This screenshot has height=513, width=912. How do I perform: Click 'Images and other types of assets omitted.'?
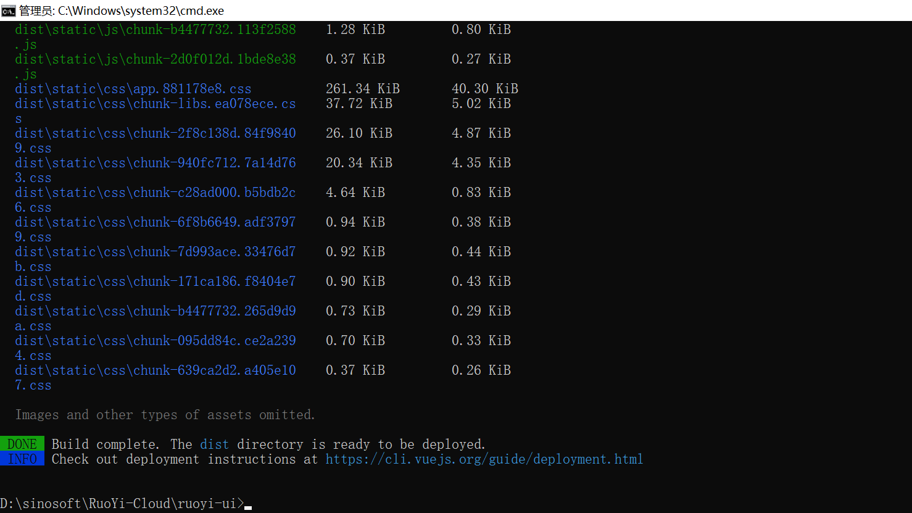(165, 415)
